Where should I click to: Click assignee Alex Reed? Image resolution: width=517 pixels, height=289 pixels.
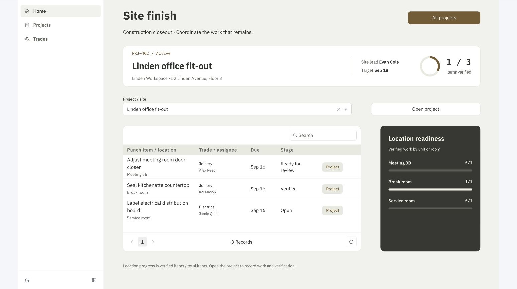207,170
